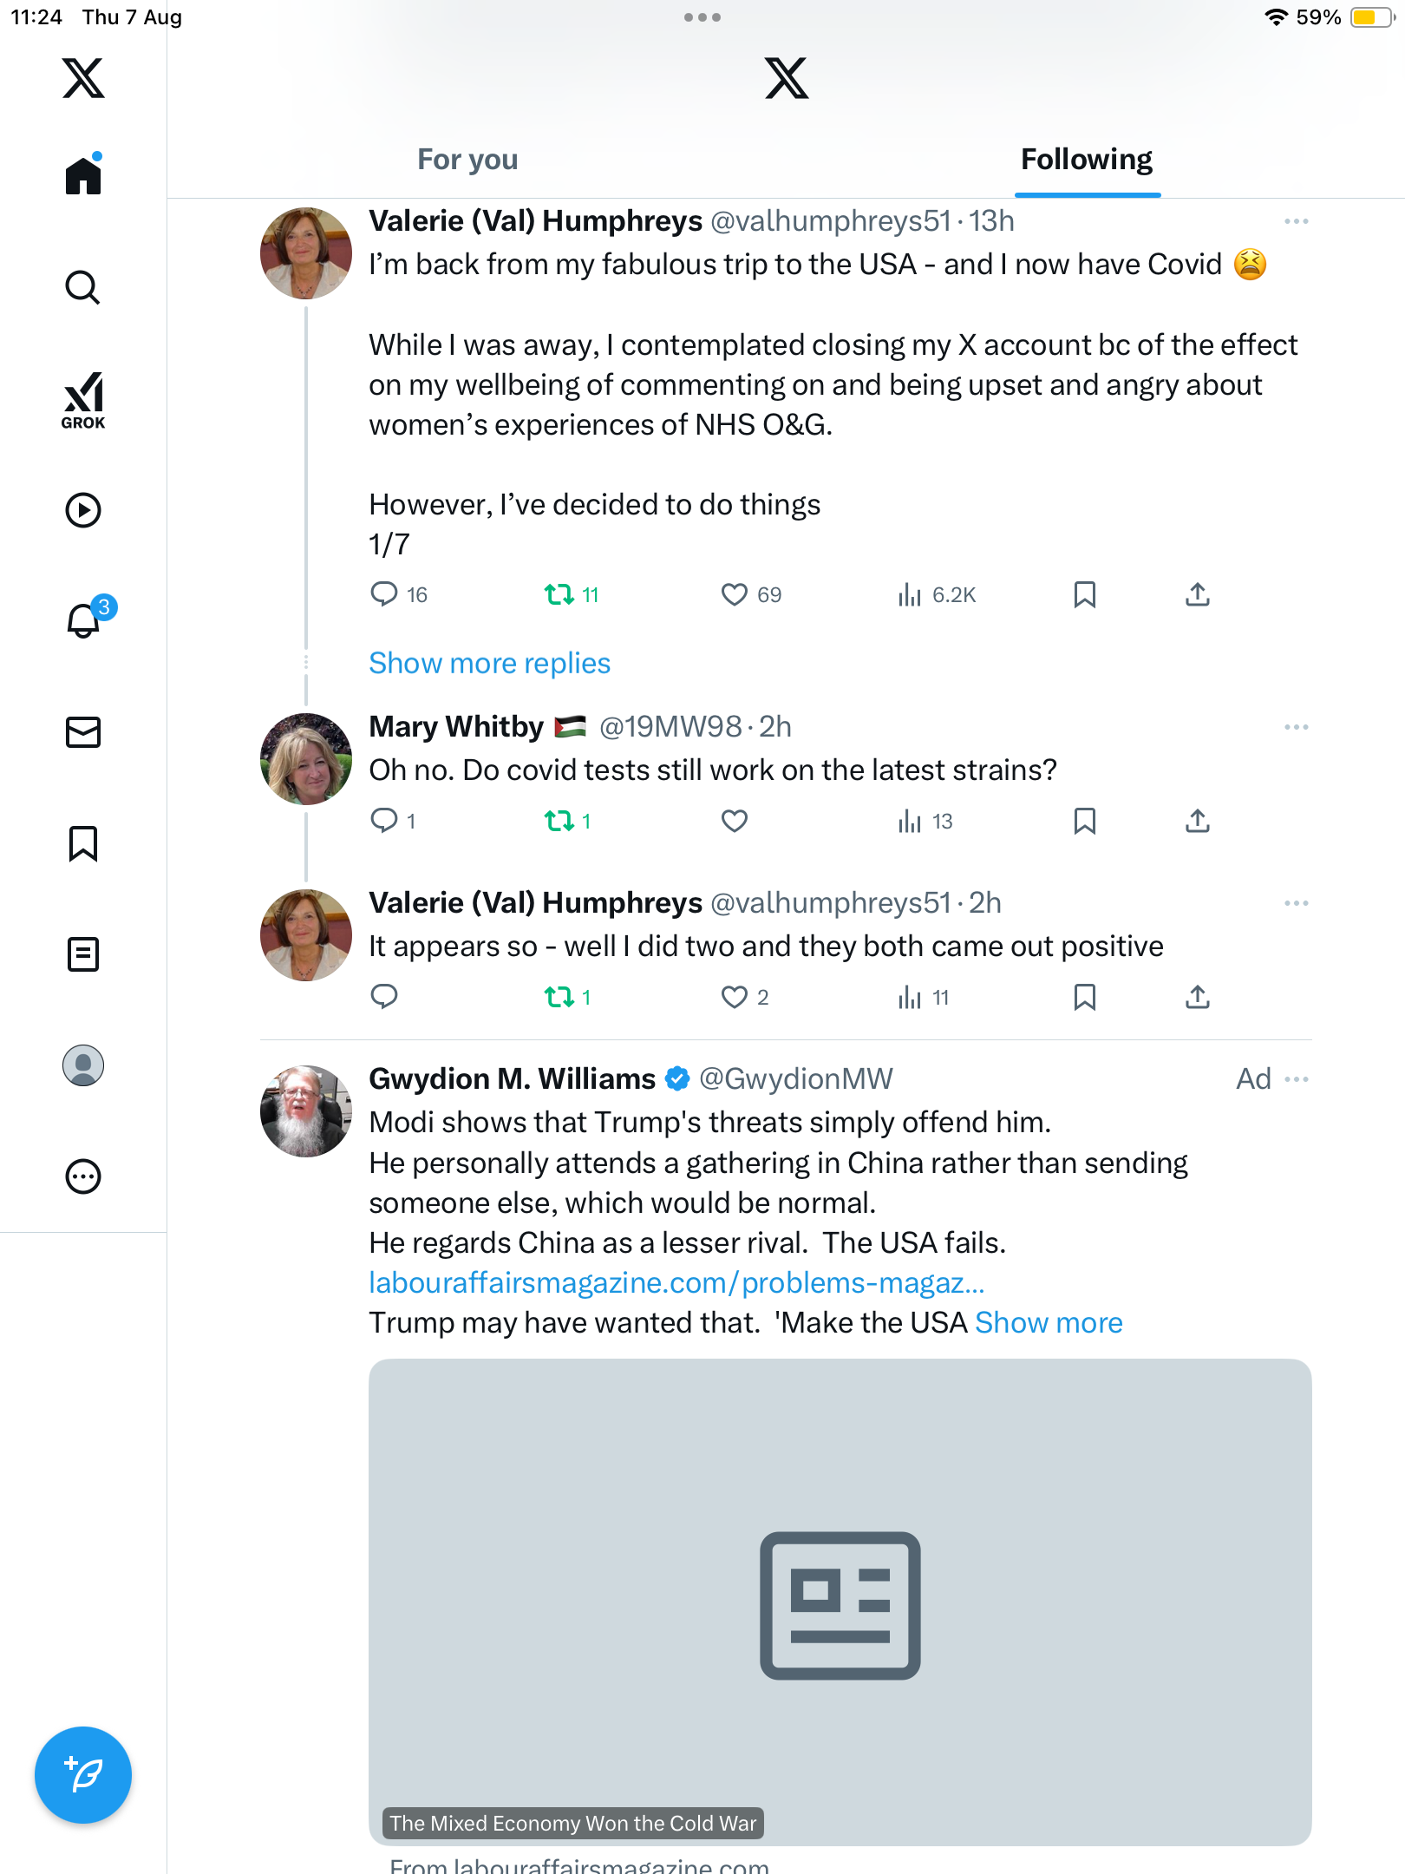Open the notifications bell
This screenshot has height=1874, width=1405.
tap(84, 621)
